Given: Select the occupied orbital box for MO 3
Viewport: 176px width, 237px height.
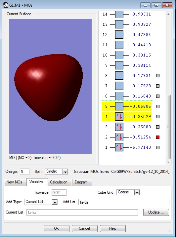Looking at the screenshot, I should coord(119,127).
